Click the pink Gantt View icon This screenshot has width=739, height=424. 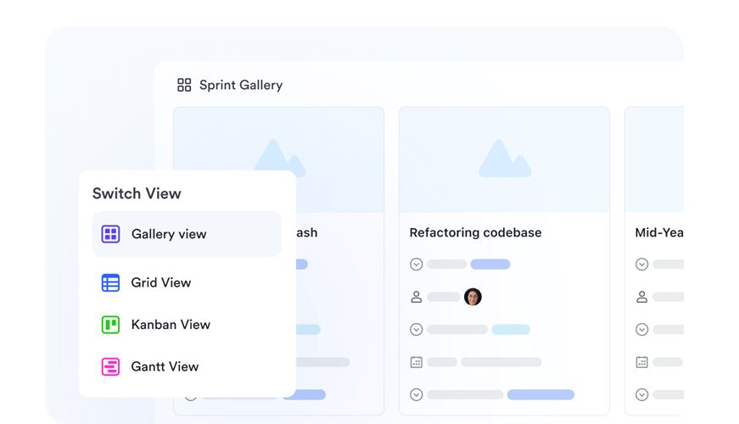pos(110,366)
